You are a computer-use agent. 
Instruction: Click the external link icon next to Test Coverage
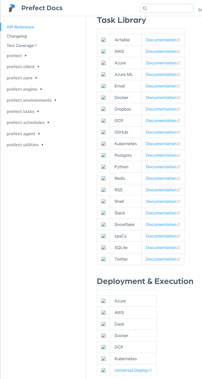point(35,45)
